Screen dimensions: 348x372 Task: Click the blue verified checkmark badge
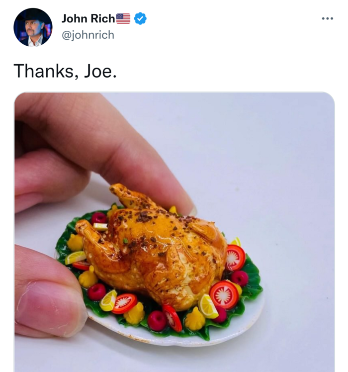tap(140, 18)
